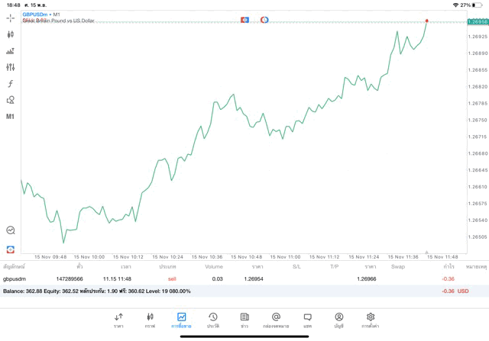This screenshot has height=341, width=489.
Task: Open the M1 timeframe selector
Action: point(11,117)
